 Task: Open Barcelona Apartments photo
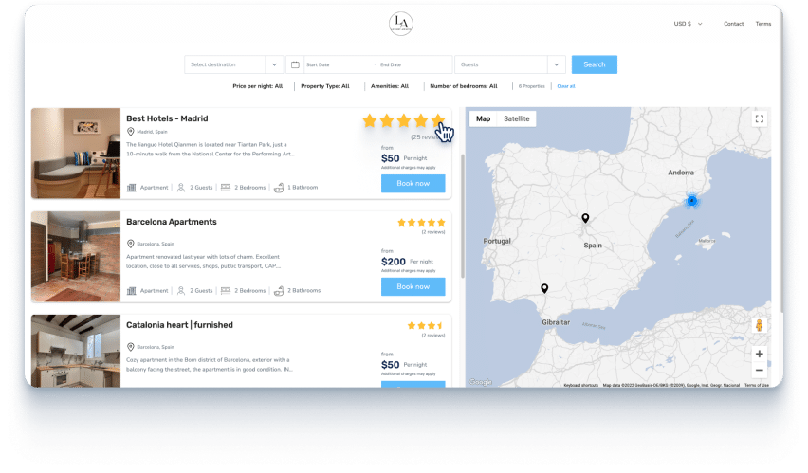(x=76, y=257)
